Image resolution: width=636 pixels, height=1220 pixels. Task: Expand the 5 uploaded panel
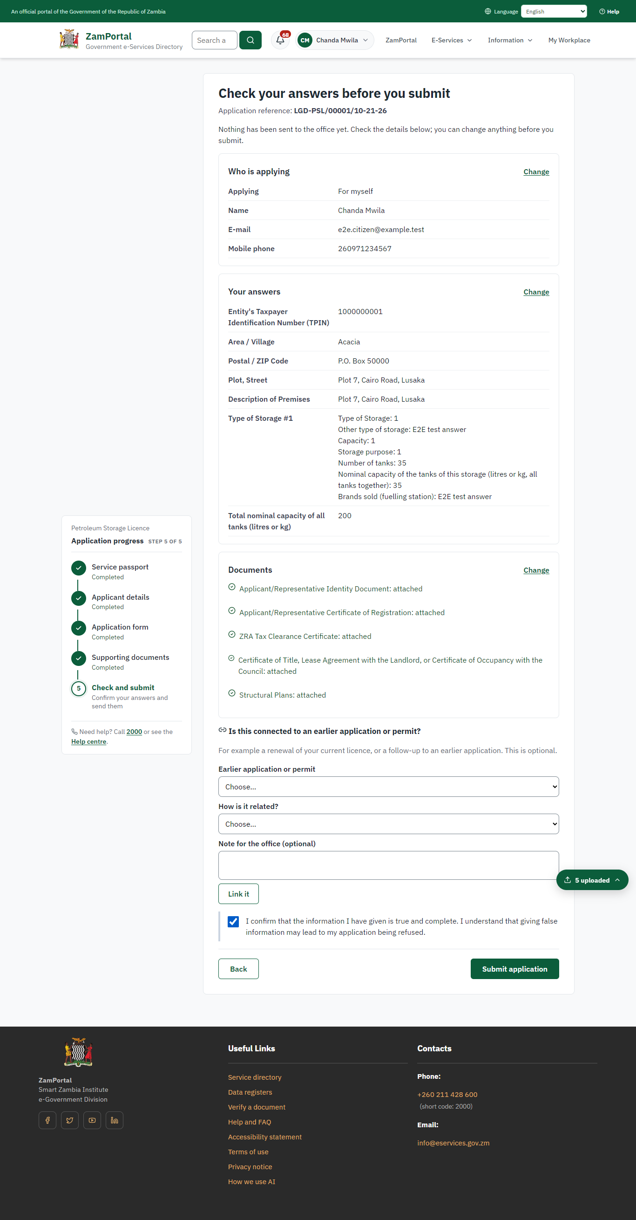point(592,880)
